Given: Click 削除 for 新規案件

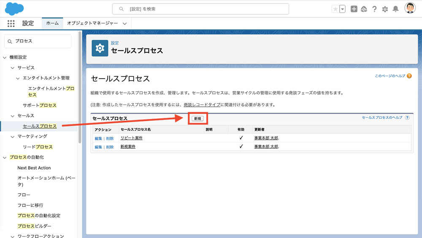Looking at the screenshot, I should [x=110, y=147].
